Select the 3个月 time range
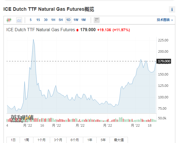The image size is (178, 143). coord(58,140)
